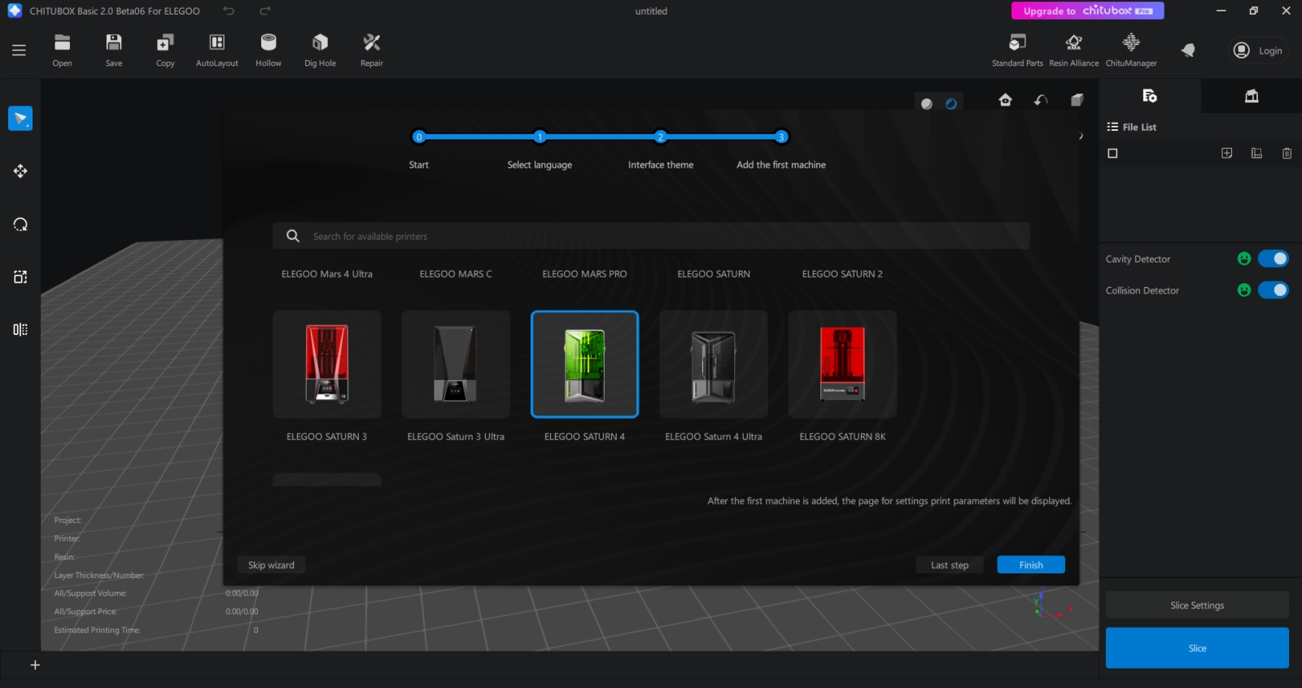Open the hamburger main menu
Image resolution: width=1302 pixels, height=688 pixels.
coord(19,50)
